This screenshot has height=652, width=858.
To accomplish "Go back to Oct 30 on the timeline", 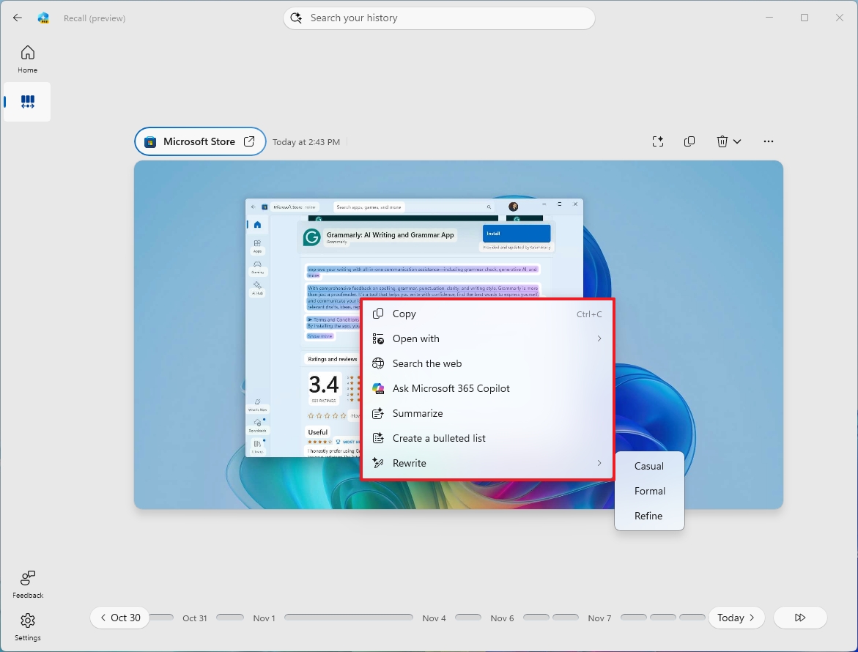I will pos(119,618).
